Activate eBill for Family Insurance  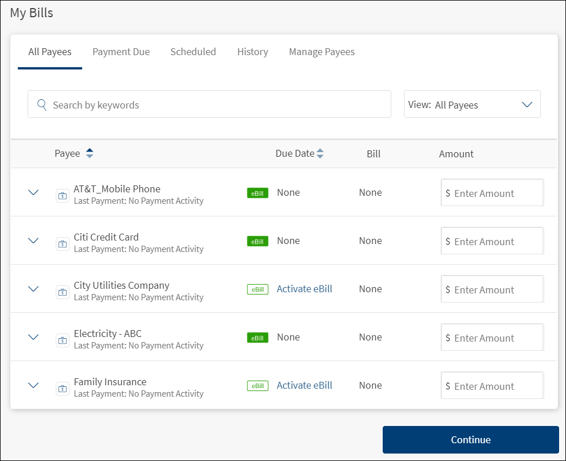304,385
